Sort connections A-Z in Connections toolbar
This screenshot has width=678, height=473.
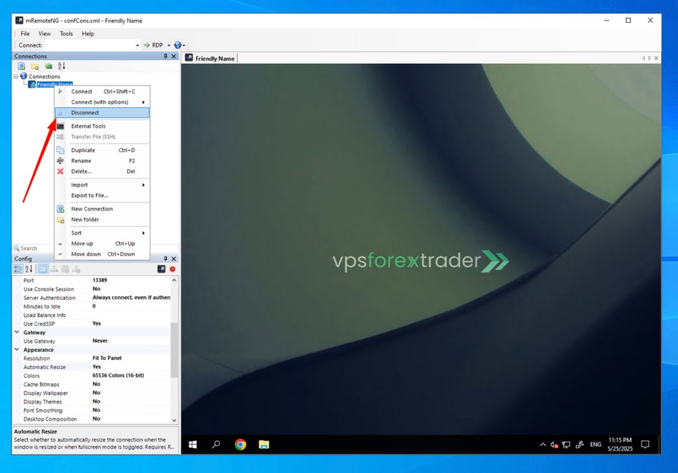(62, 66)
